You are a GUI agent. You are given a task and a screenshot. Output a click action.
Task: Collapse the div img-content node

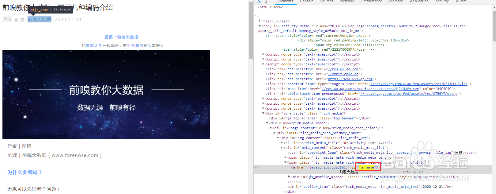point(278,138)
